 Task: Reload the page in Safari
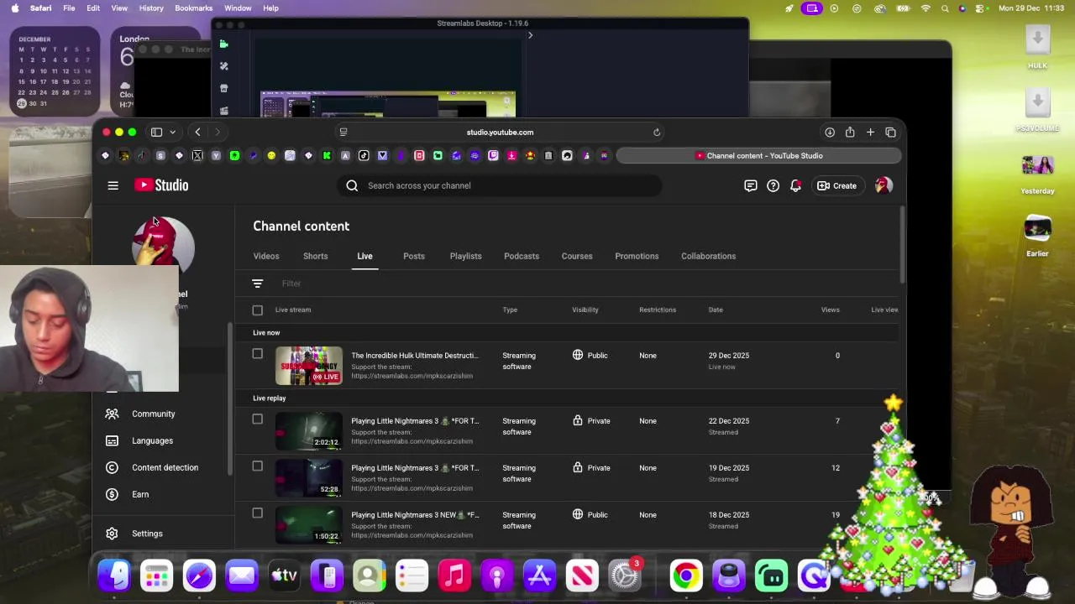pyautogui.click(x=657, y=132)
